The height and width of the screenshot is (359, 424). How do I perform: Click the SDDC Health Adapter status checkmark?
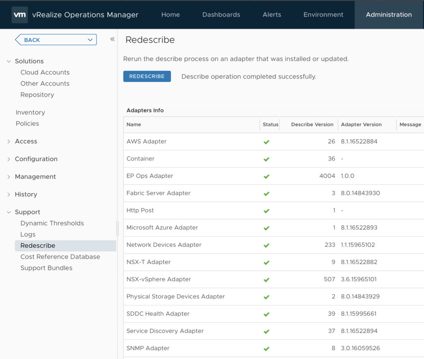click(x=266, y=314)
